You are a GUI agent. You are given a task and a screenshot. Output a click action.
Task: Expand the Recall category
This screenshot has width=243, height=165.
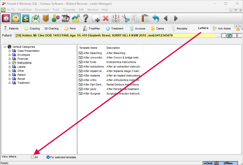tap(9, 79)
